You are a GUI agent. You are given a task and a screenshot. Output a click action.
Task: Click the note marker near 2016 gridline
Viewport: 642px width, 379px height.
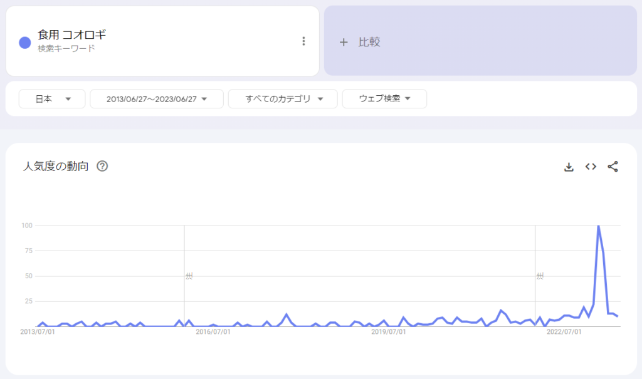coord(189,276)
